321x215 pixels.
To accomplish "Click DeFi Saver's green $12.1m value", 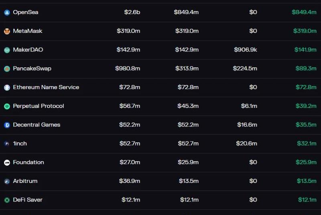I will pyautogui.click(x=307, y=200).
